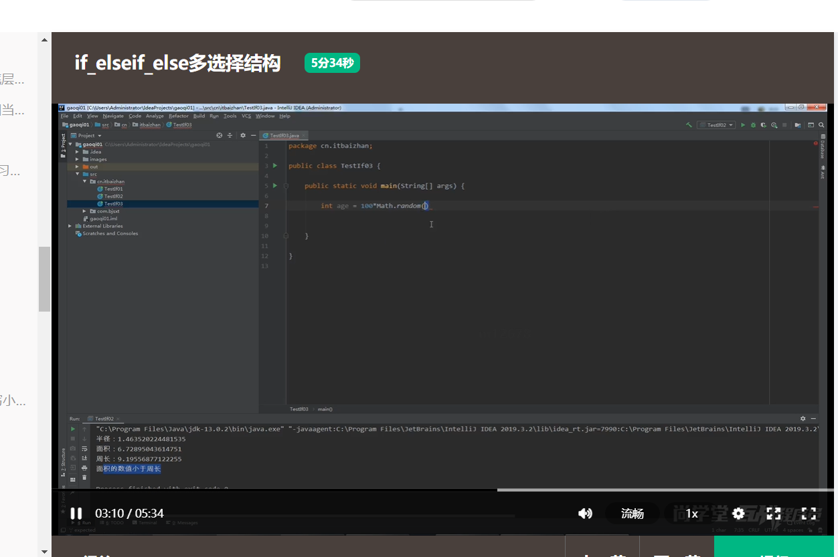Image resolution: width=838 pixels, height=557 pixels.
Task: Click the gaoqi01 breadcrumb in navigation bar
Action: point(76,124)
